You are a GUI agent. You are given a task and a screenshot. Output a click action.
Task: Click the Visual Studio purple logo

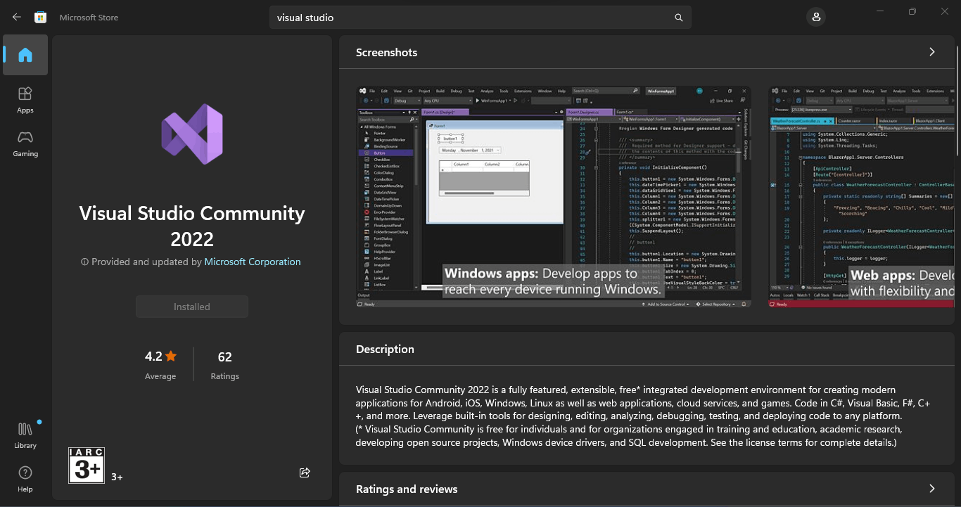(192, 134)
